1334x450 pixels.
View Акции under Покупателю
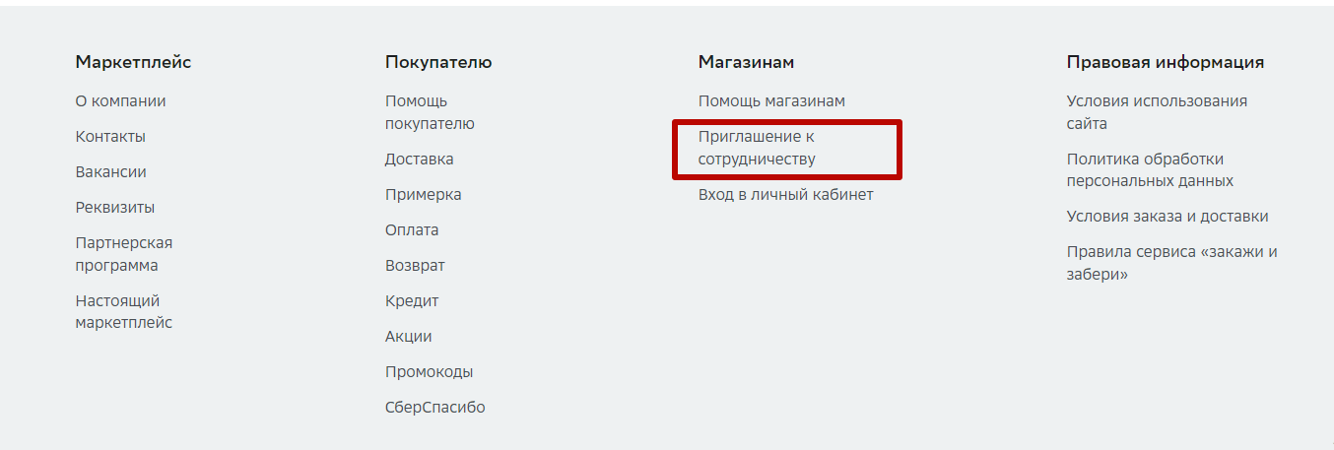click(409, 336)
